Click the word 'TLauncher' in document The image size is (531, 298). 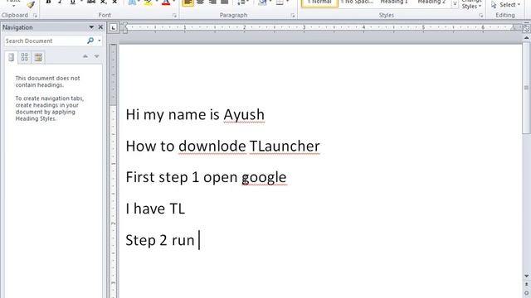285,147
